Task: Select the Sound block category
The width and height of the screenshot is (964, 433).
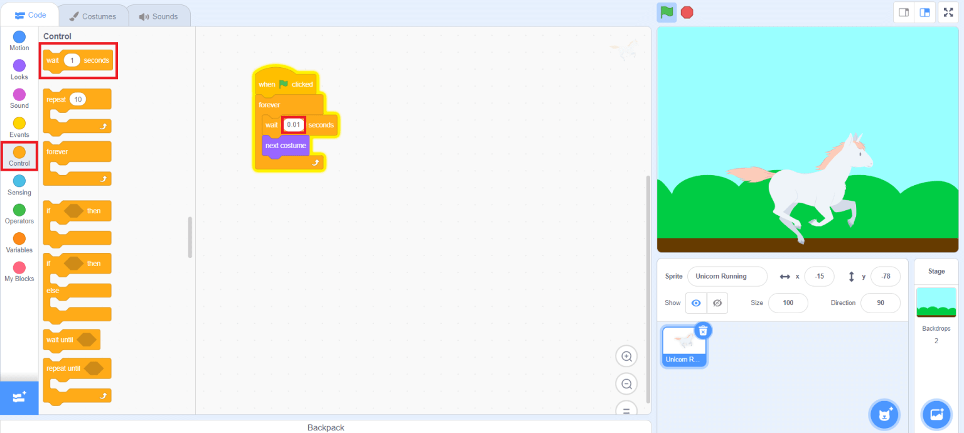Action: pyautogui.click(x=19, y=99)
